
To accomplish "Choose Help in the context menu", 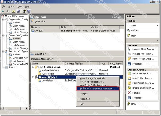I will point(98,104).
